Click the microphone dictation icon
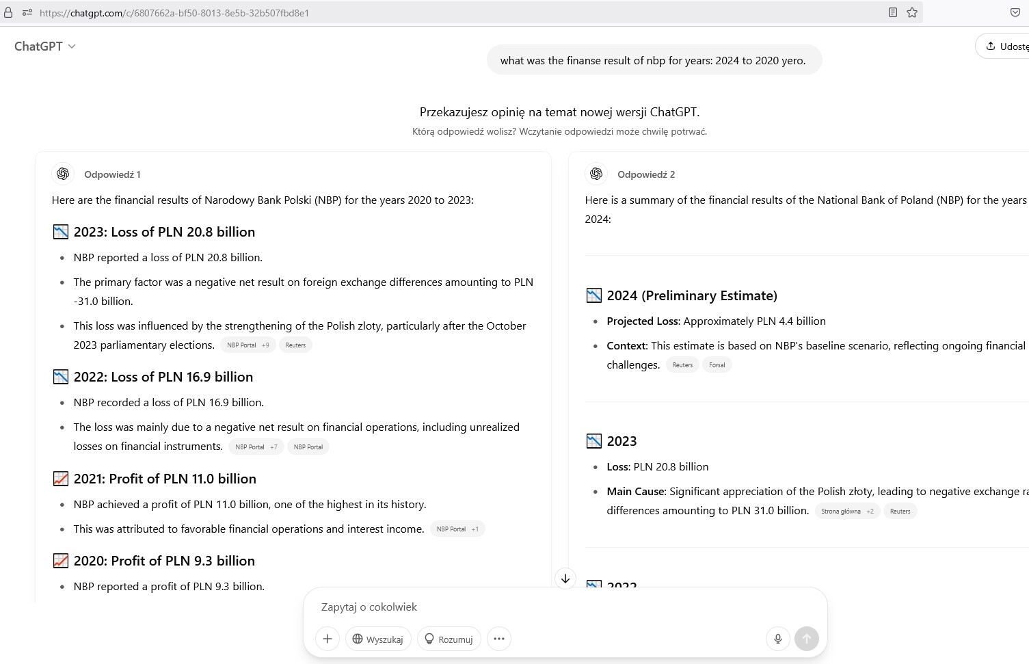The height and width of the screenshot is (664, 1029). coord(777,639)
